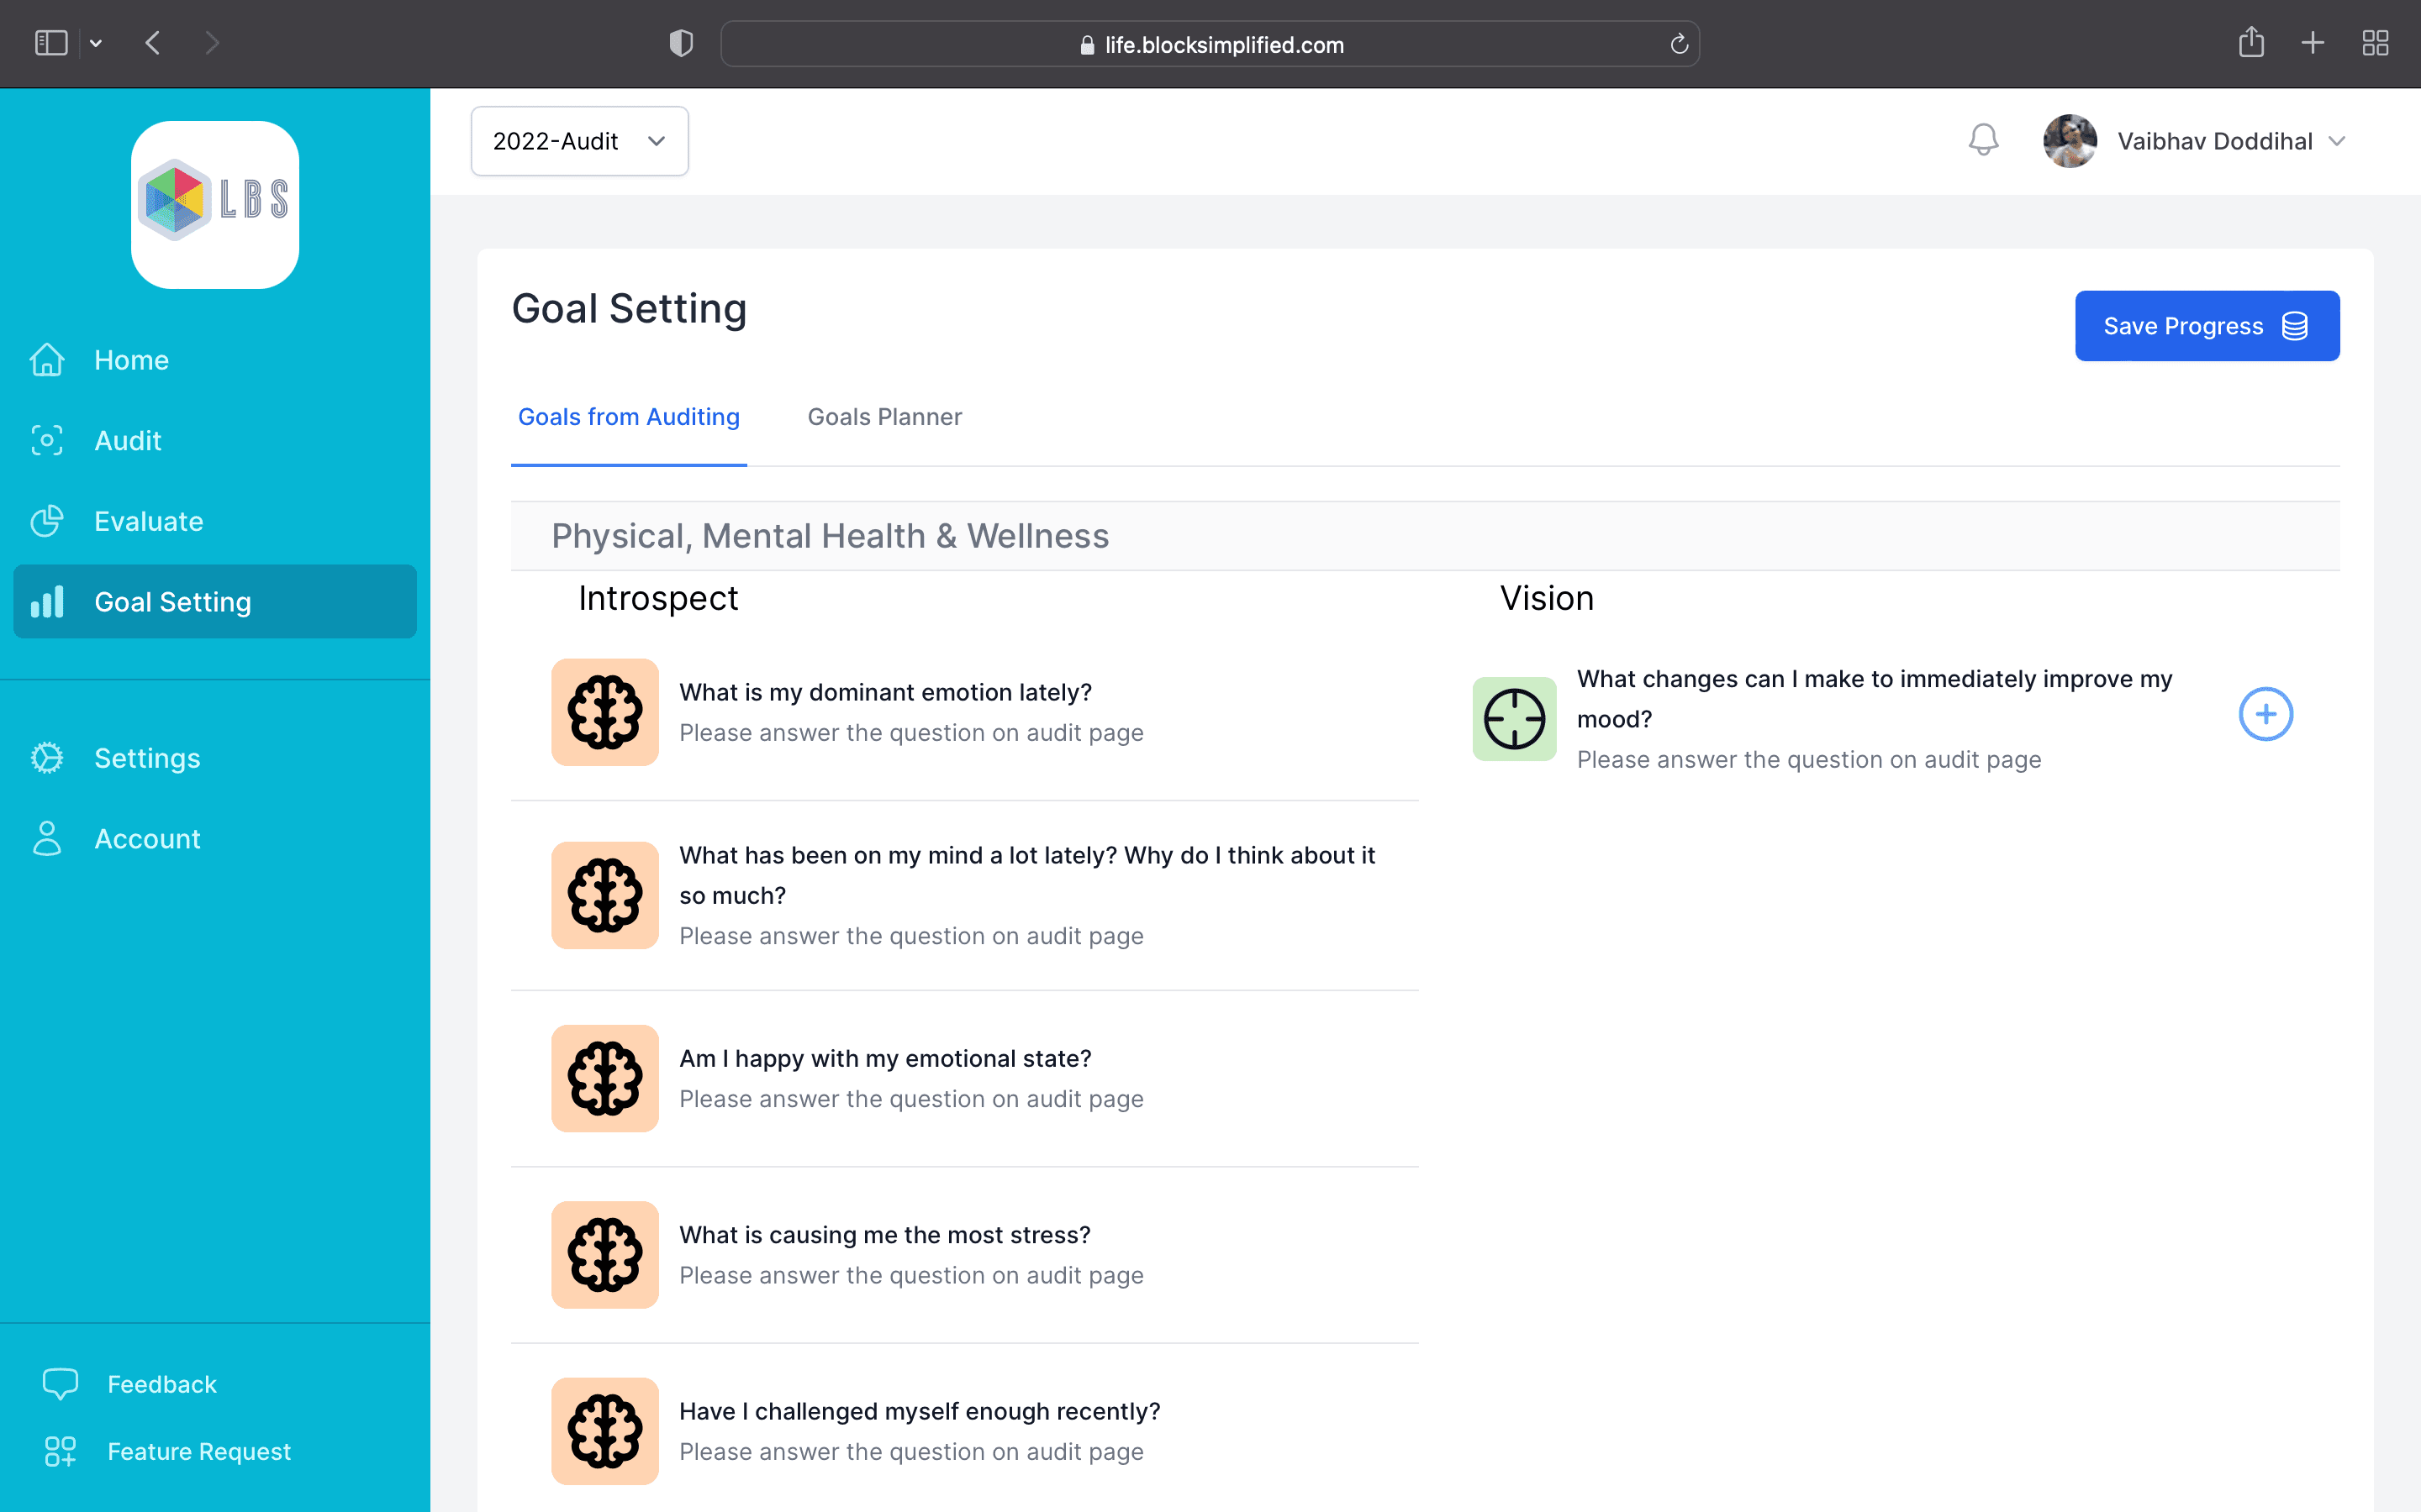Open notifications bell
The image size is (2421, 1512).
(1983, 140)
